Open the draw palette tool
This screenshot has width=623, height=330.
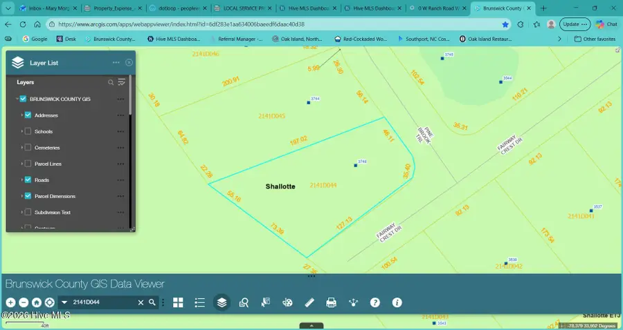point(287,302)
